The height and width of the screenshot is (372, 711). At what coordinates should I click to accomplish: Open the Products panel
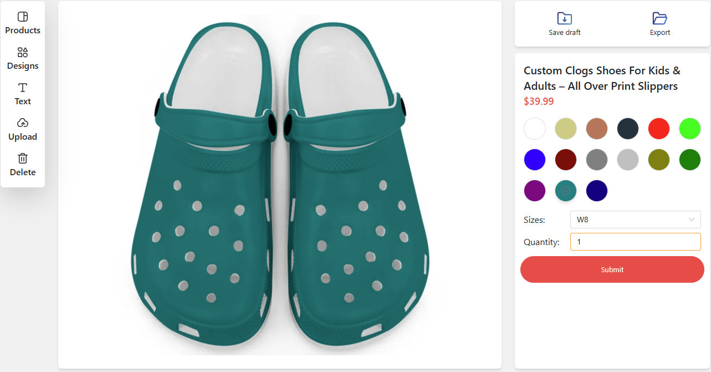pyautogui.click(x=22, y=22)
